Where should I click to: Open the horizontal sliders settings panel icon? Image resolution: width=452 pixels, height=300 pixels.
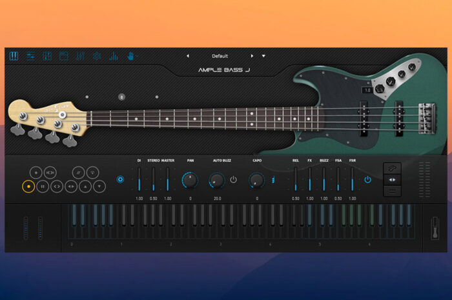coord(30,56)
